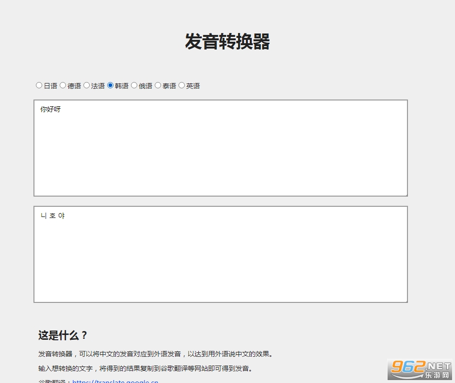Select the 英语 radio button
Screen dimensions: 455x383
click(182, 85)
